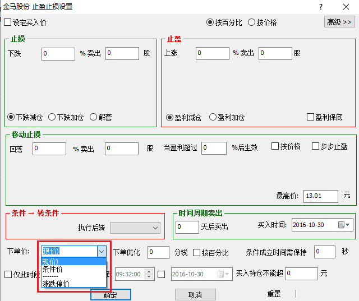Choose the 盈利加仓 radio button
The image size is (359, 301).
pos(213,117)
